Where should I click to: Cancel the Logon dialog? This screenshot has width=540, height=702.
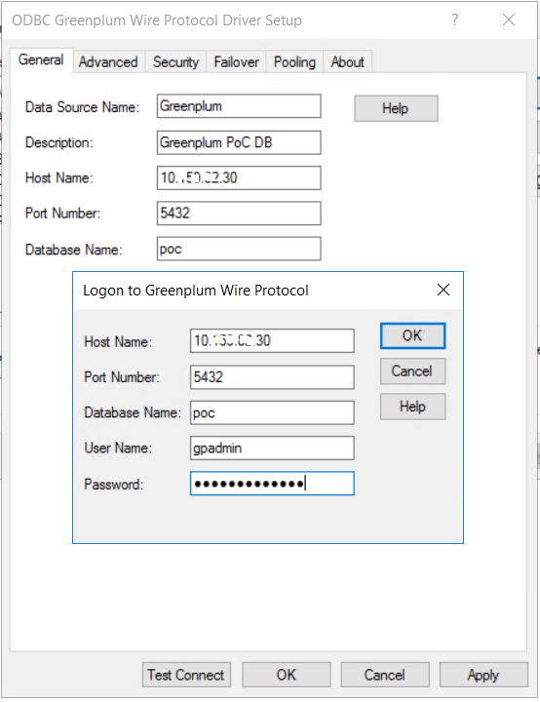(x=413, y=371)
